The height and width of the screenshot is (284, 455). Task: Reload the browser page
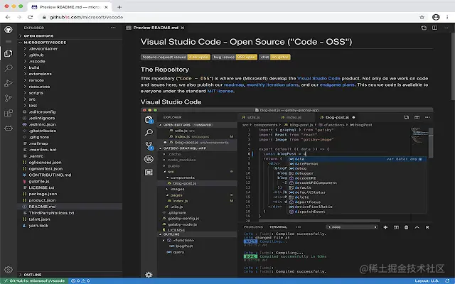(30, 17)
